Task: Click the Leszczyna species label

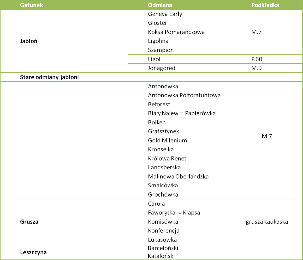Action: pyautogui.click(x=33, y=252)
